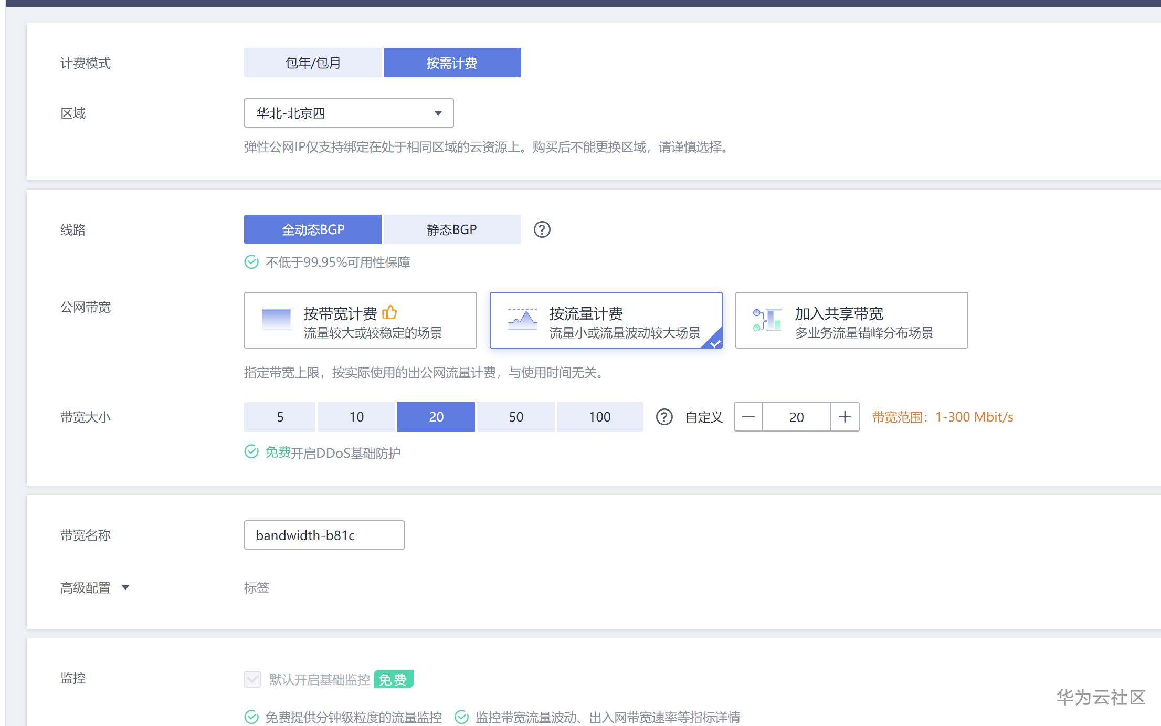Switch line type to 静态BGP
The image size is (1161, 726).
(452, 229)
